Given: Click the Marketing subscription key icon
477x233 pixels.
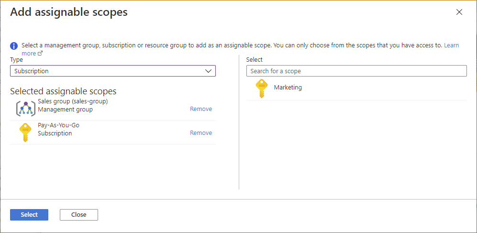Looking at the screenshot, I should coord(261,89).
